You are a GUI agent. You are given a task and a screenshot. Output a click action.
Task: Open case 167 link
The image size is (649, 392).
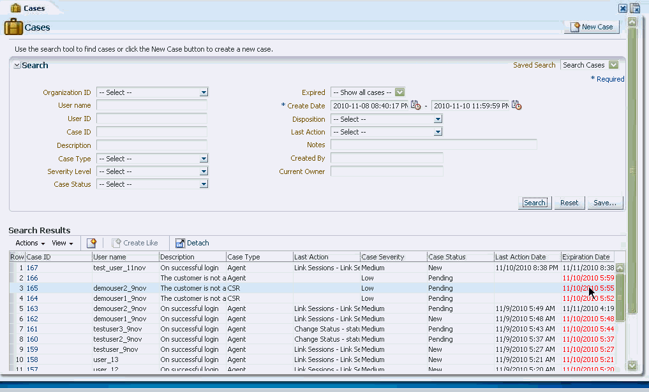coord(32,268)
